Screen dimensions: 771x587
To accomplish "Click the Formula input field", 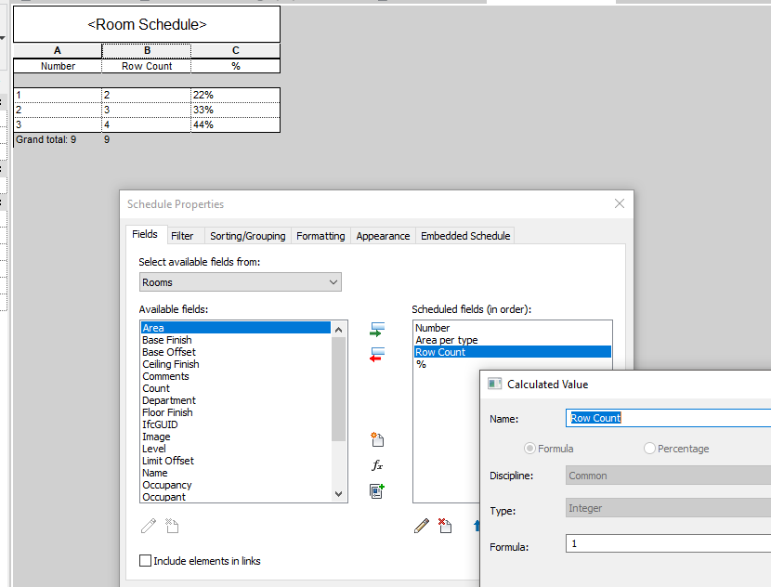I will [x=668, y=543].
